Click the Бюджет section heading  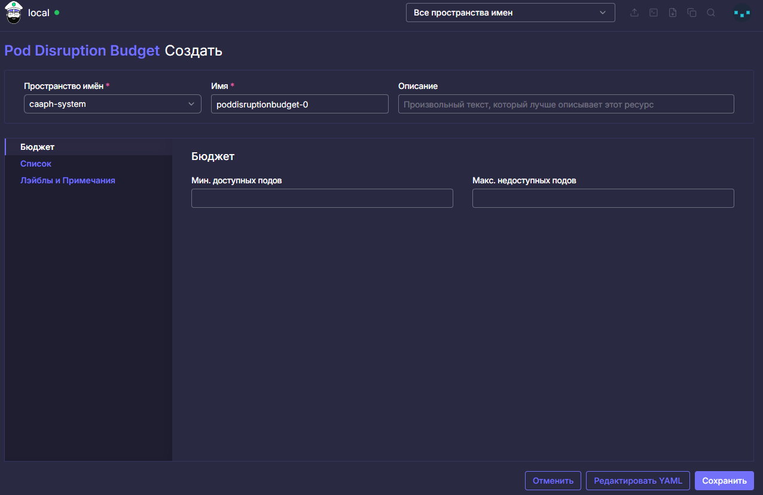pos(213,156)
